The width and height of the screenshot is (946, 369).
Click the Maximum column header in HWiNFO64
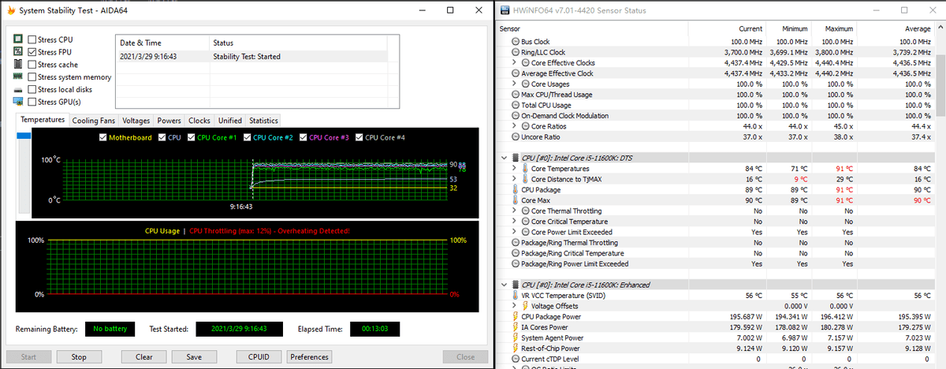click(837, 28)
